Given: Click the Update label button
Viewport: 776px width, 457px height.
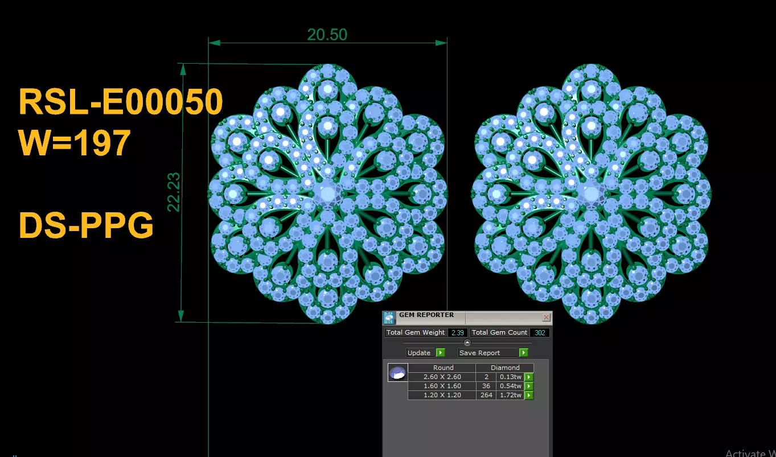Looking at the screenshot, I should [421, 353].
